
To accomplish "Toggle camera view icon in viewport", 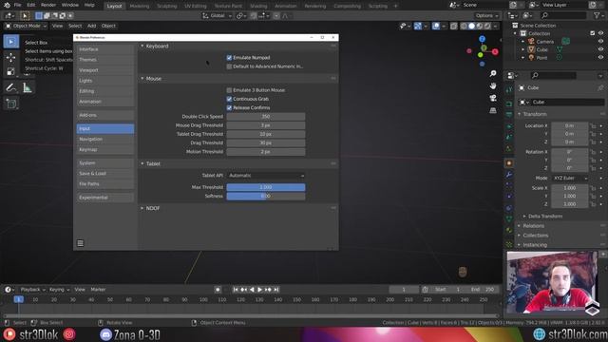I will 493,98.
